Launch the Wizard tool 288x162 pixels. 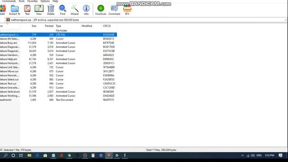[74, 10]
